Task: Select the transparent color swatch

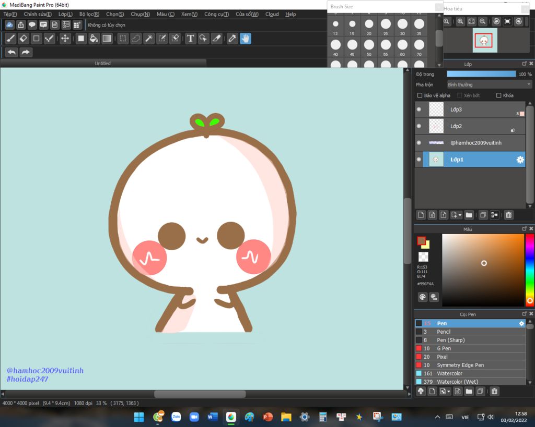Action: [423, 257]
